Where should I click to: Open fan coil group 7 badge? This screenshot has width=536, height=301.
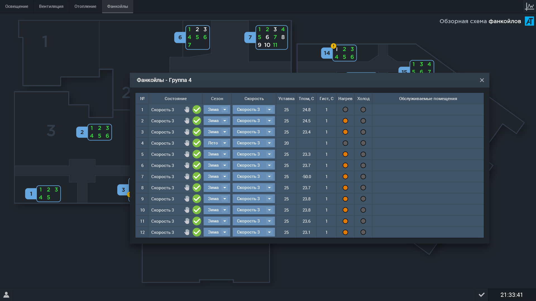click(x=250, y=37)
